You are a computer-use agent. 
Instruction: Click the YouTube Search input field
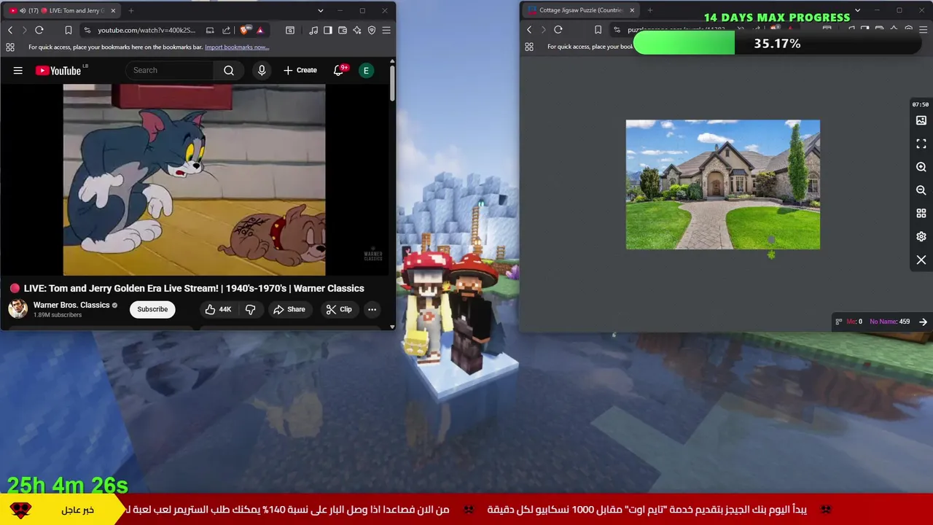tap(171, 70)
